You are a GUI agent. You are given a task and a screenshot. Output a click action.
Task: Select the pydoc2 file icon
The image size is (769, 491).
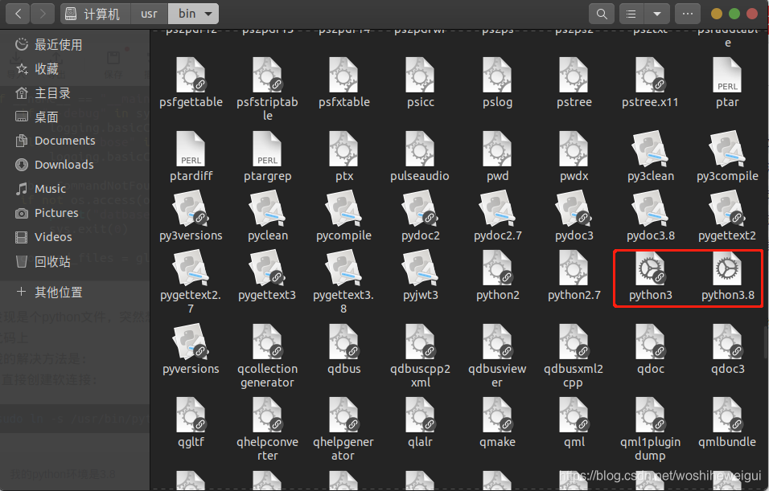(421, 209)
